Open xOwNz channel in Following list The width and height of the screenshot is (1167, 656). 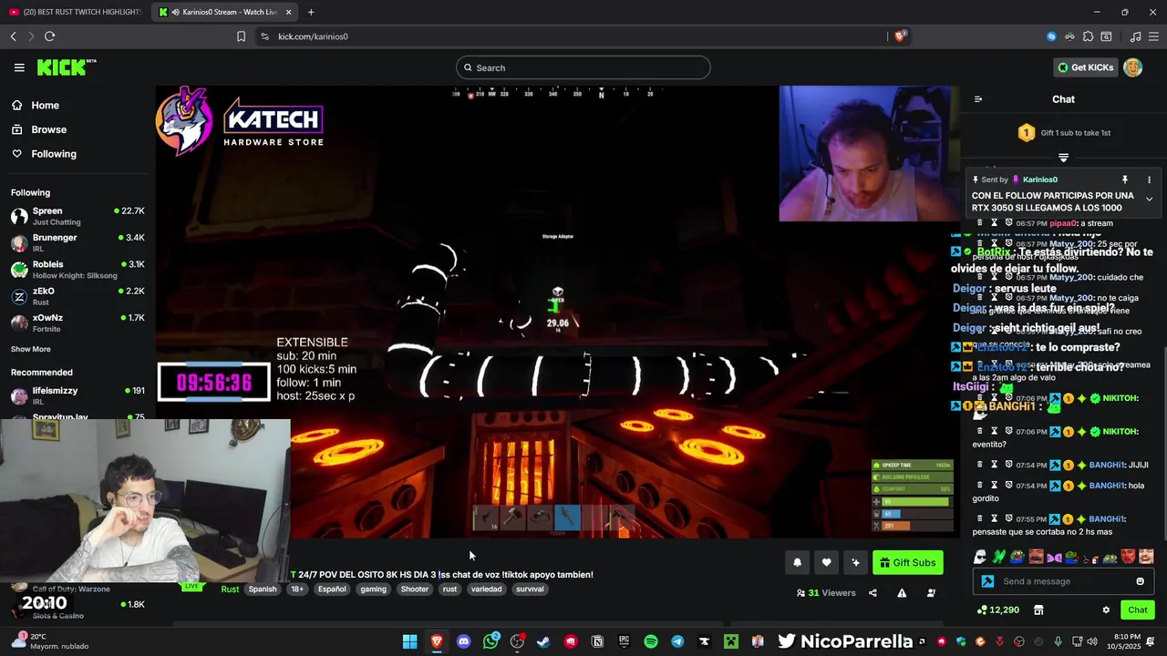[x=77, y=323]
